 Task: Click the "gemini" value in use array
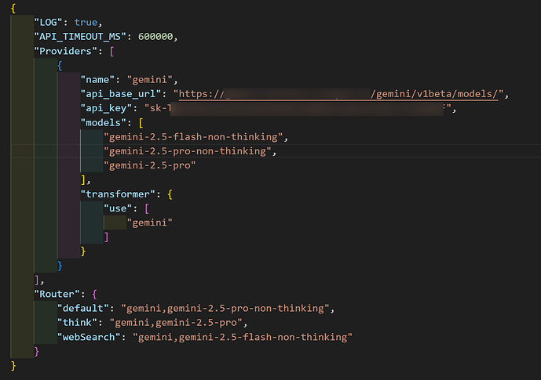[x=149, y=223]
